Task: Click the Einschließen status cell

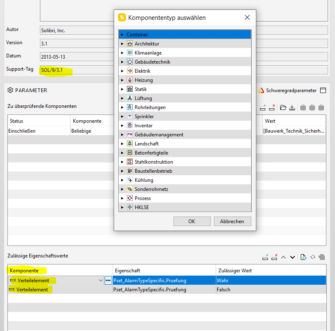Action: pos(39,131)
